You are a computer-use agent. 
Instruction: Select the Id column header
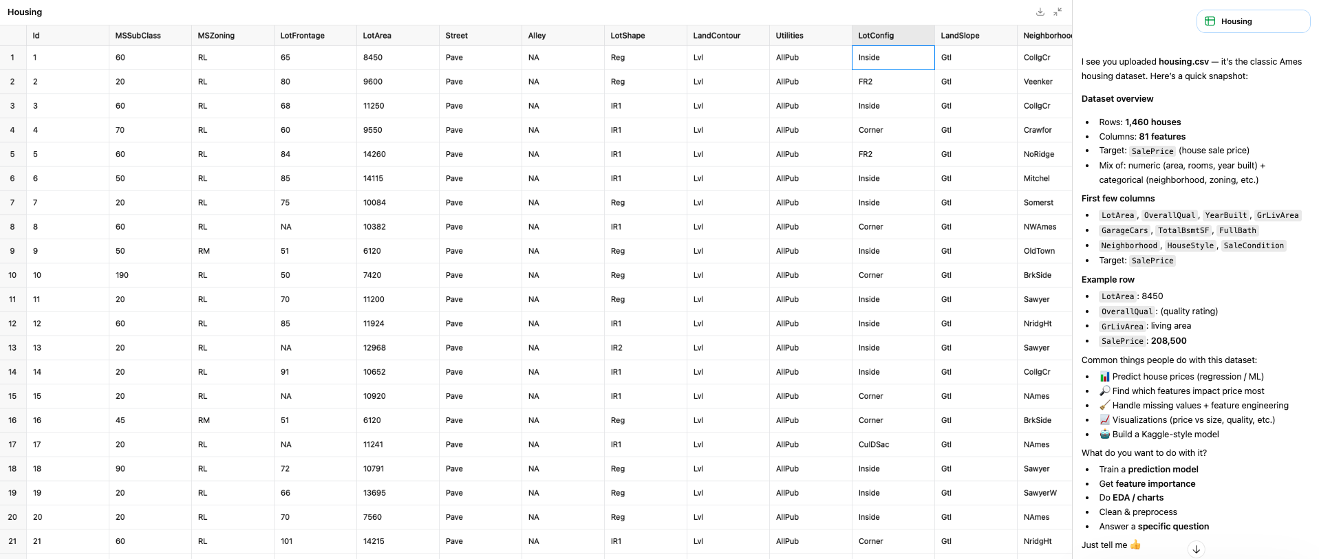tap(67, 36)
